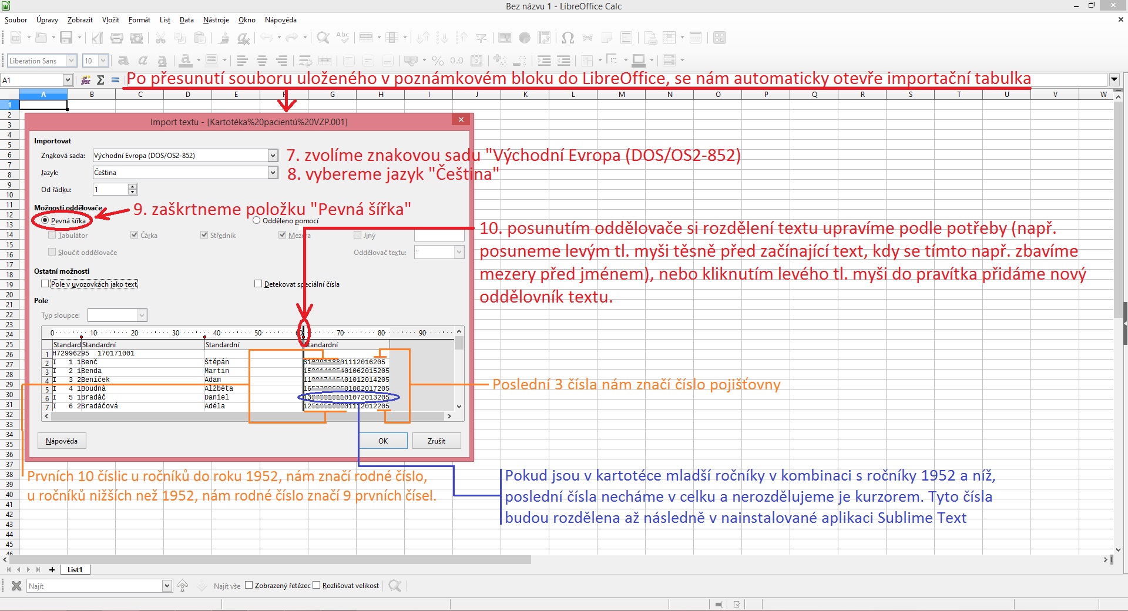Screen dimensions: 1128x611
Task: Click the Function Wizard fx icon
Action: click(86, 80)
